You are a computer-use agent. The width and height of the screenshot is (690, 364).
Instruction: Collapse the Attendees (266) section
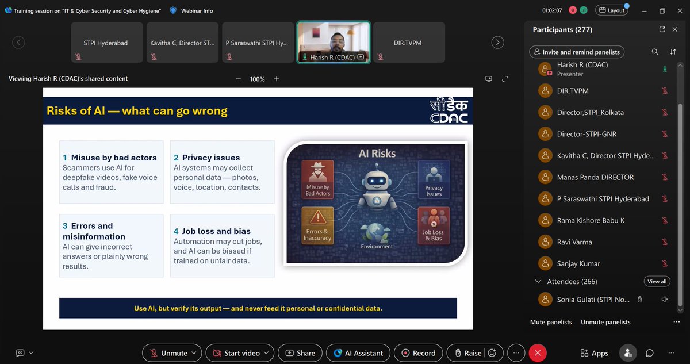(538, 282)
